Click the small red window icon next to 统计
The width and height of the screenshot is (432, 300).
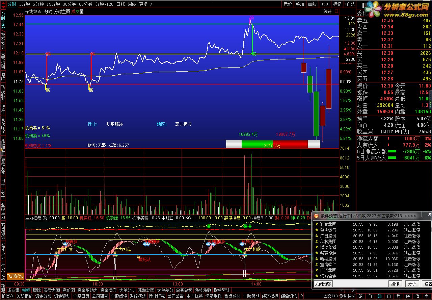pos(336,11)
